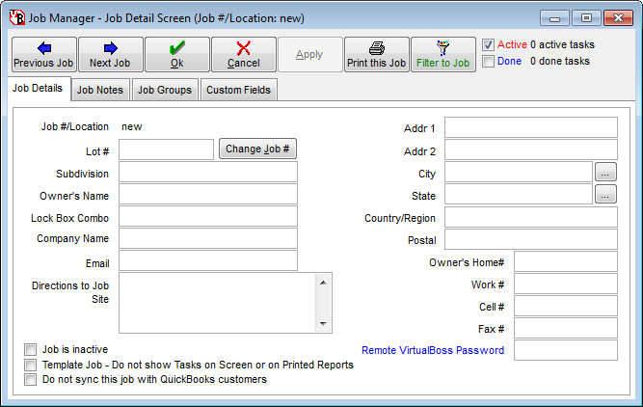This screenshot has height=407, width=643.
Task: Click the Filter to Job funnel button
Action: [443, 55]
